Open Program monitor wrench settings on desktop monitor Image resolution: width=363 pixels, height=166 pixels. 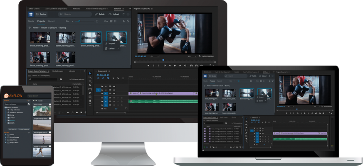tap(200, 56)
